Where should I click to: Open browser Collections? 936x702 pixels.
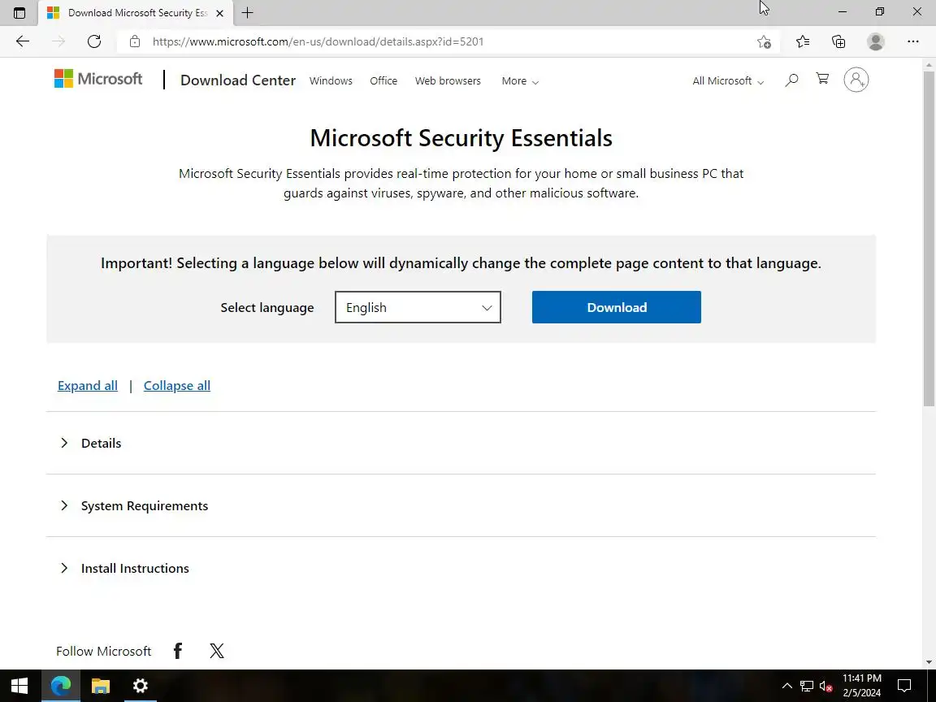(838, 41)
